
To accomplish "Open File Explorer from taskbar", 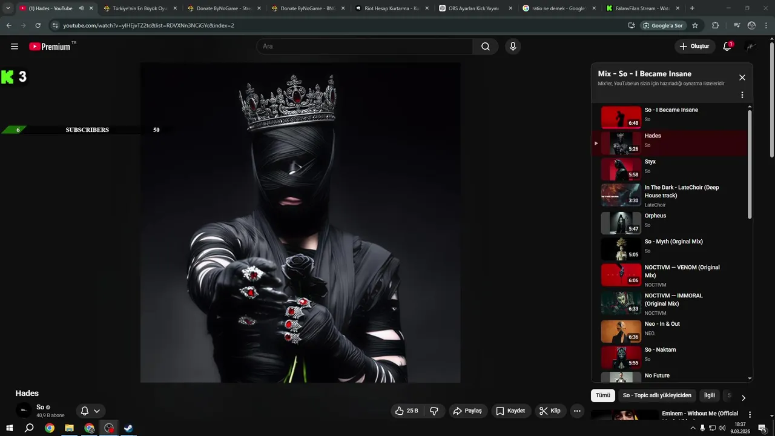I will click(69, 428).
